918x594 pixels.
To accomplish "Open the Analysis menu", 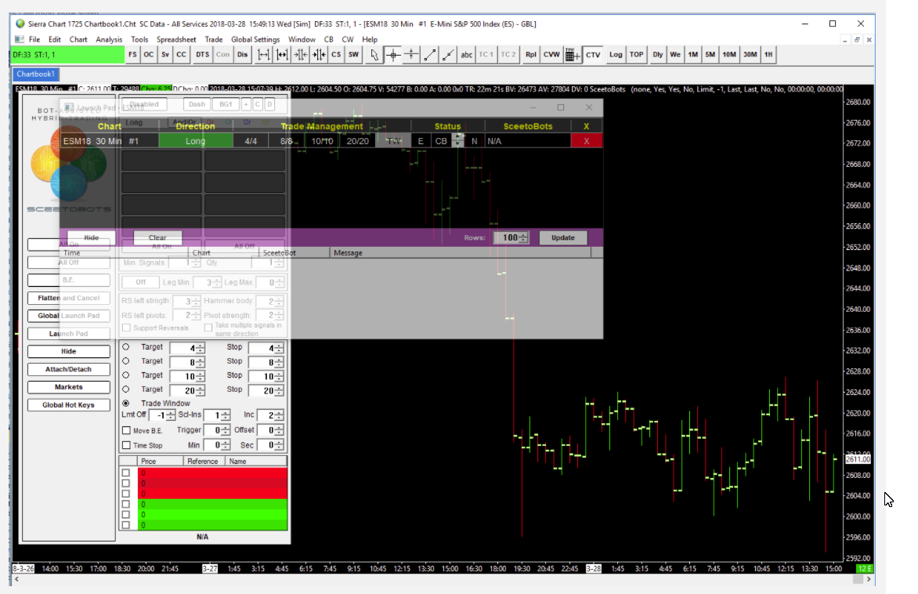I will click(109, 39).
